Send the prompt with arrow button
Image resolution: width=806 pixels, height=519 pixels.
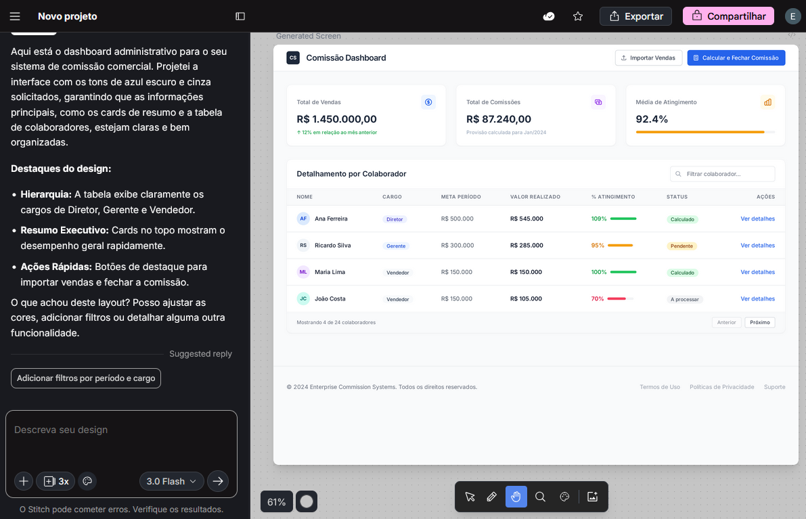tap(218, 481)
